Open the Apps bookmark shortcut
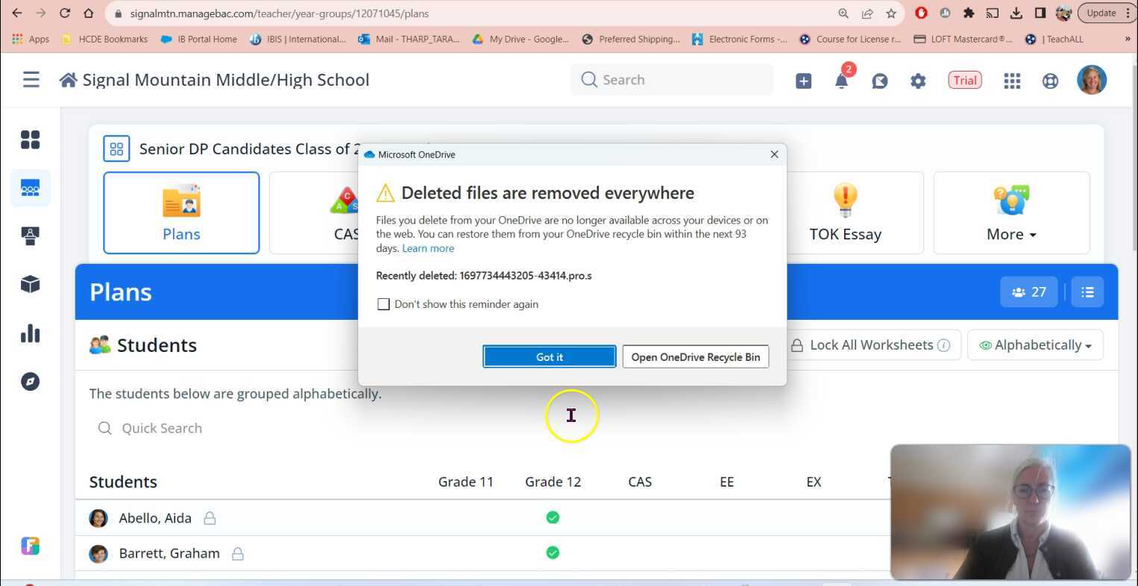 tap(31, 39)
